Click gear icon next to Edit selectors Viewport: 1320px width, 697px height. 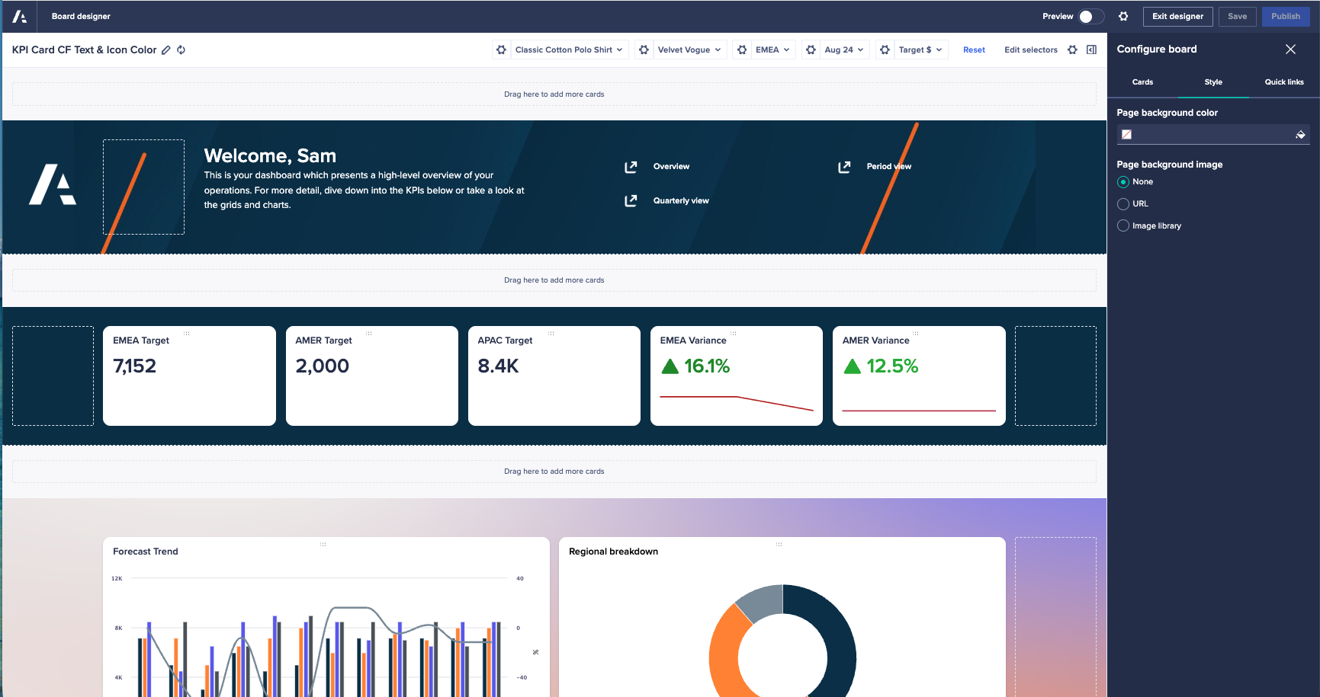[x=1073, y=50]
